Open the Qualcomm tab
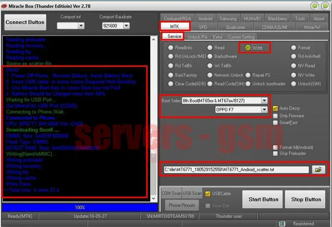Screen dimensions: 332x227 click(x=236, y=27)
